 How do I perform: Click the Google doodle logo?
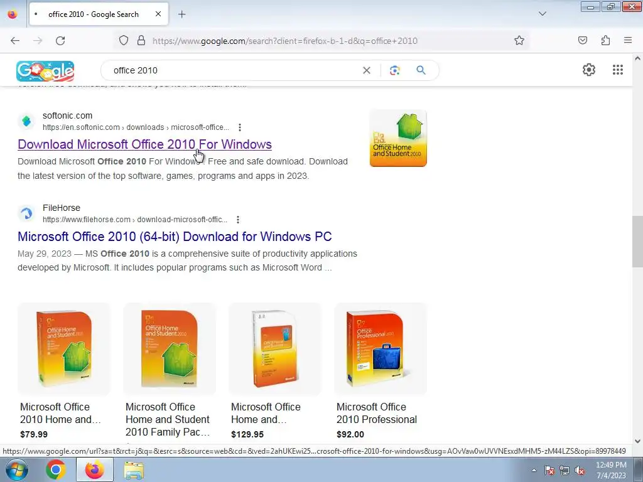pos(45,71)
